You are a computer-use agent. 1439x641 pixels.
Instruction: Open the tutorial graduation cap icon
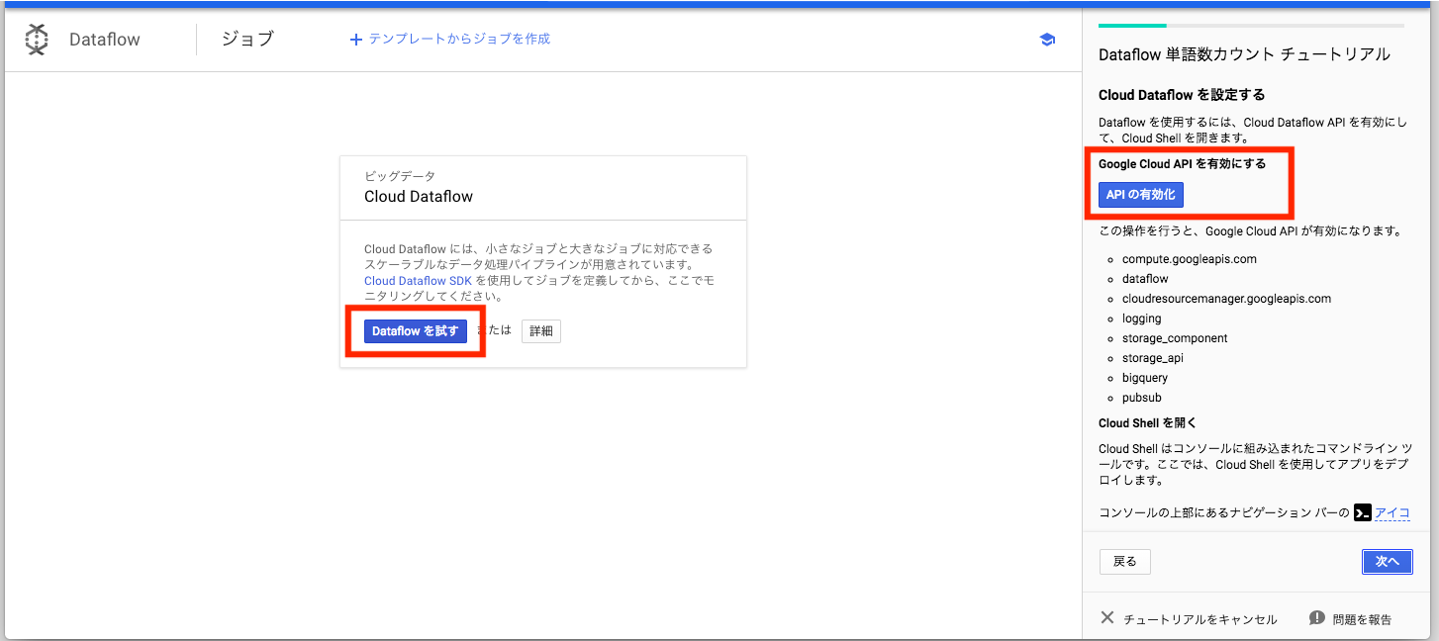pos(1047,40)
